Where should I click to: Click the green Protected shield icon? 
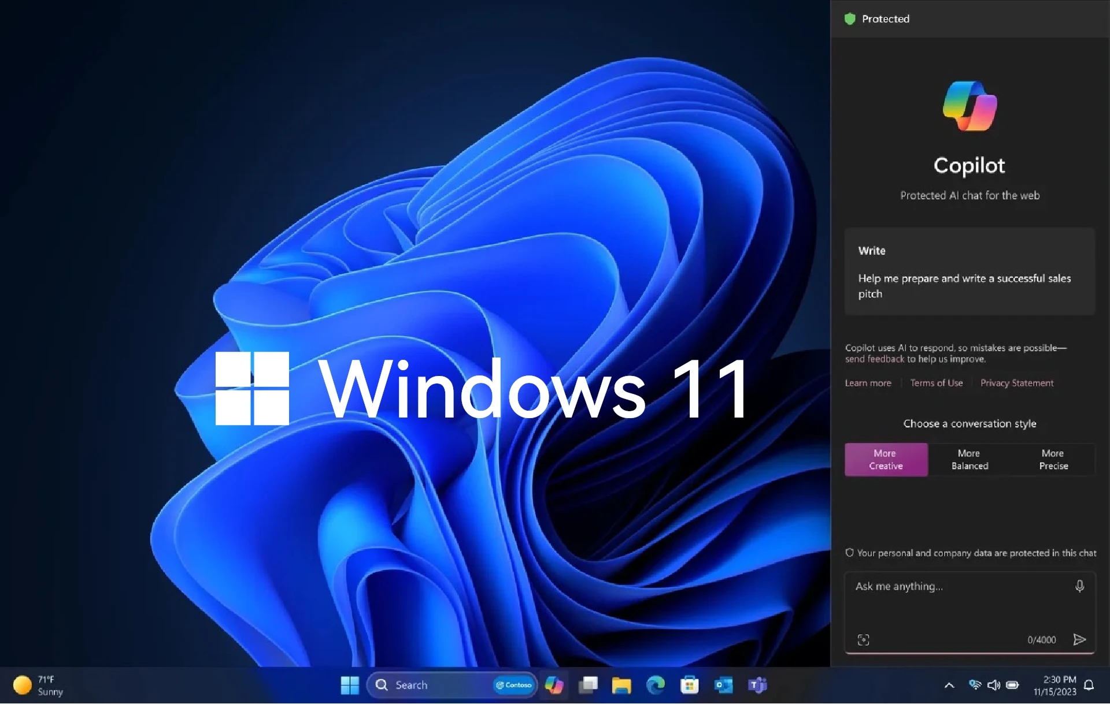849,19
